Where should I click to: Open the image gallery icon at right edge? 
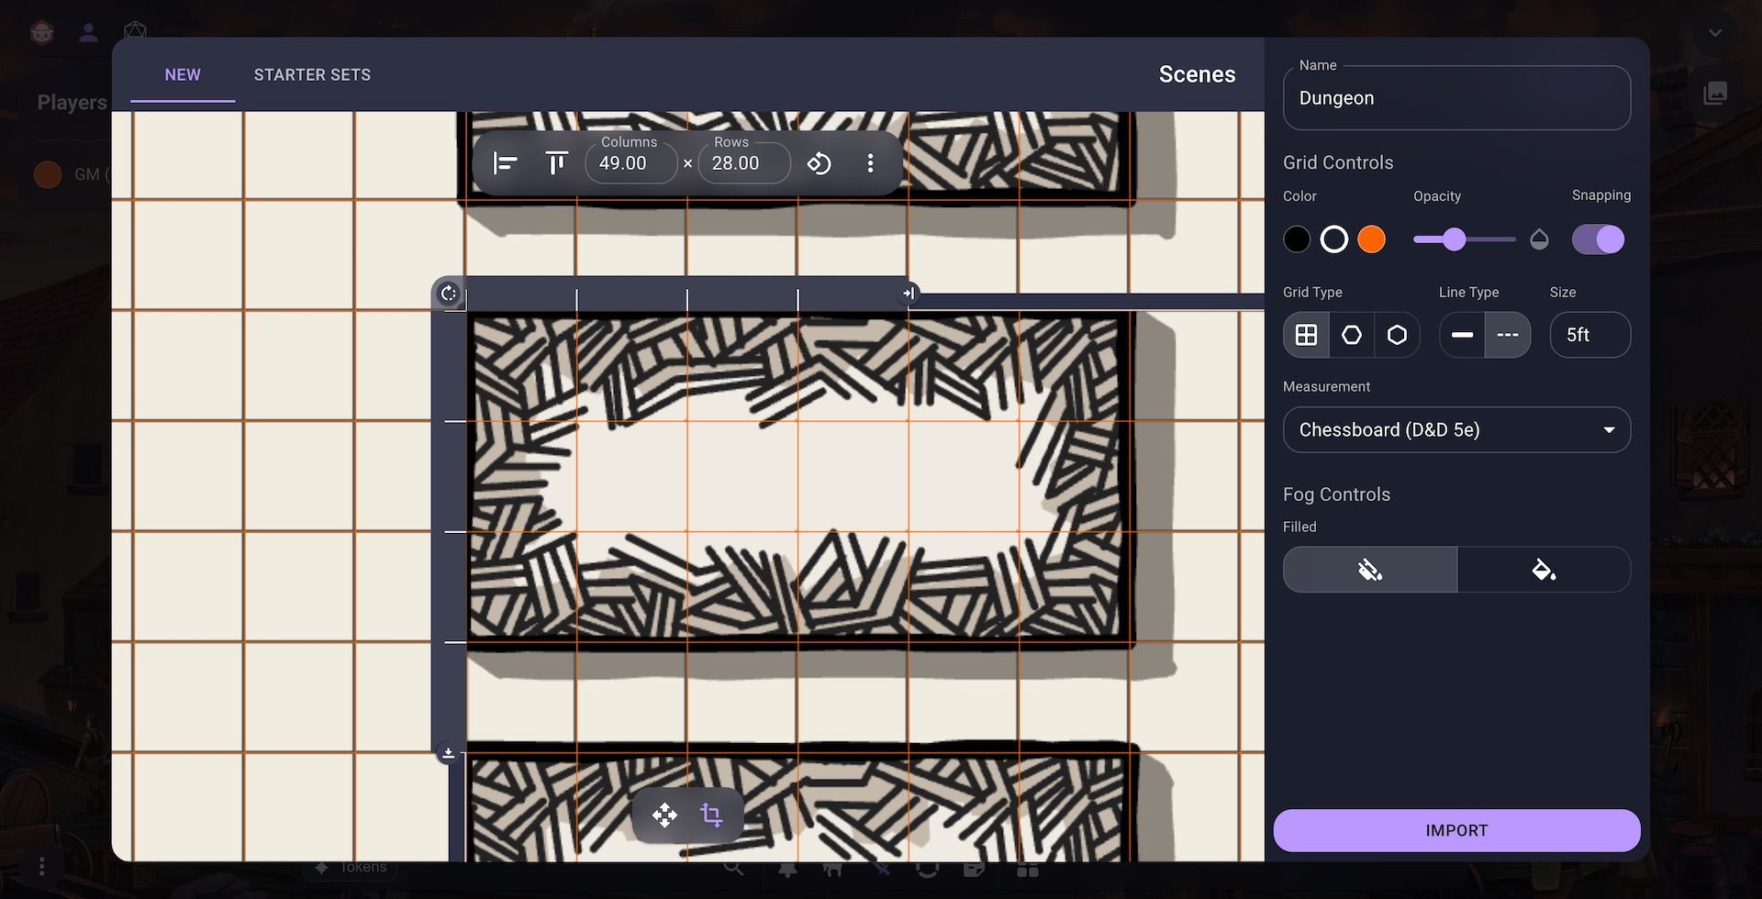point(1715,93)
